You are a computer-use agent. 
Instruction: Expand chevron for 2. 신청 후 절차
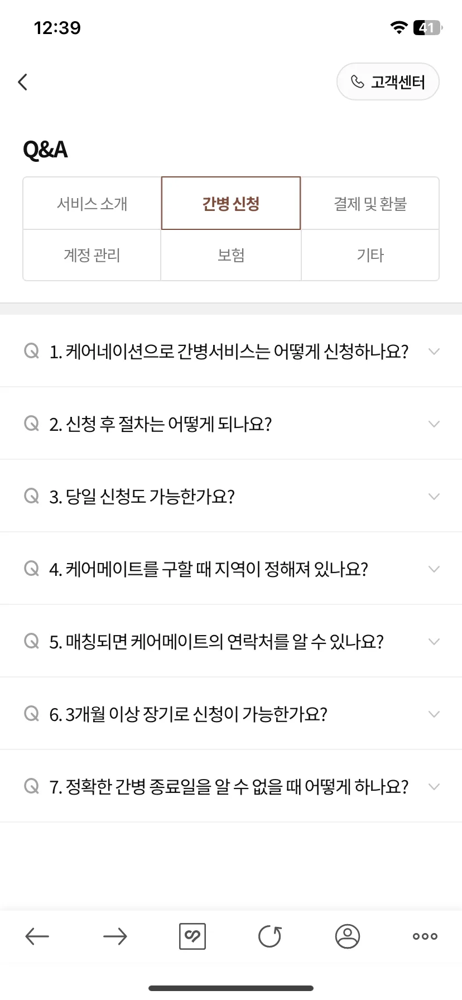(434, 424)
